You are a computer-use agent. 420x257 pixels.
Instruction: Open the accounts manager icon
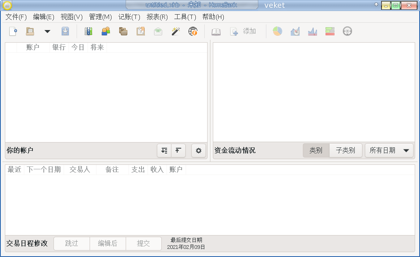coord(88,31)
